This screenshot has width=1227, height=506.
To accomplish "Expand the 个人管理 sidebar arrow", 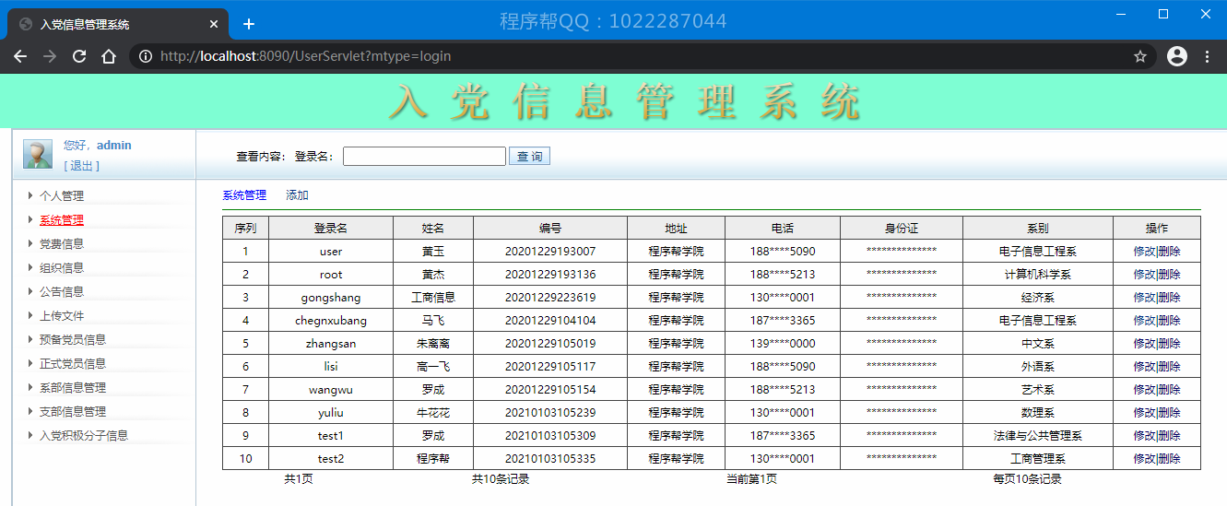I will pos(30,195).
